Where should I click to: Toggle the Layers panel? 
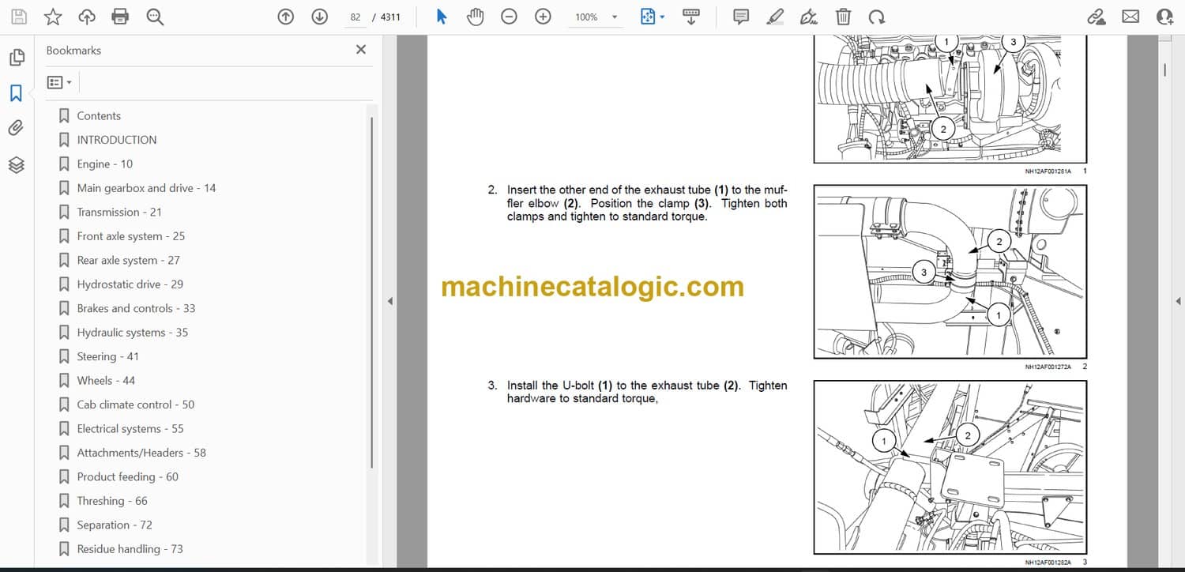[x=16, y=164]
